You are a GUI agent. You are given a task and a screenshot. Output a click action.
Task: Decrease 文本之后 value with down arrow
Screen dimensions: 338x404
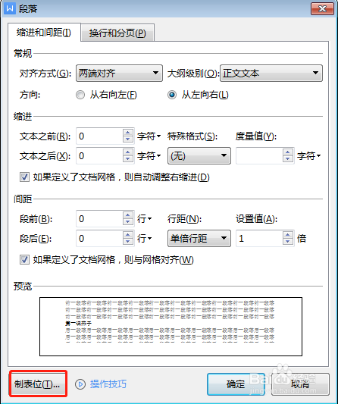click(128, 159)
